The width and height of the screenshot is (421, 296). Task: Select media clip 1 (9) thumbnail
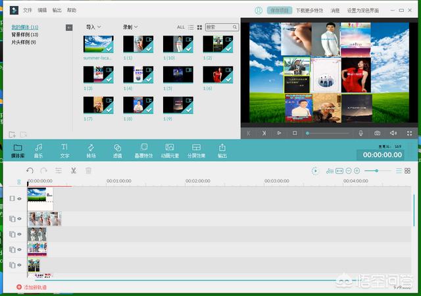click(178, 105)
